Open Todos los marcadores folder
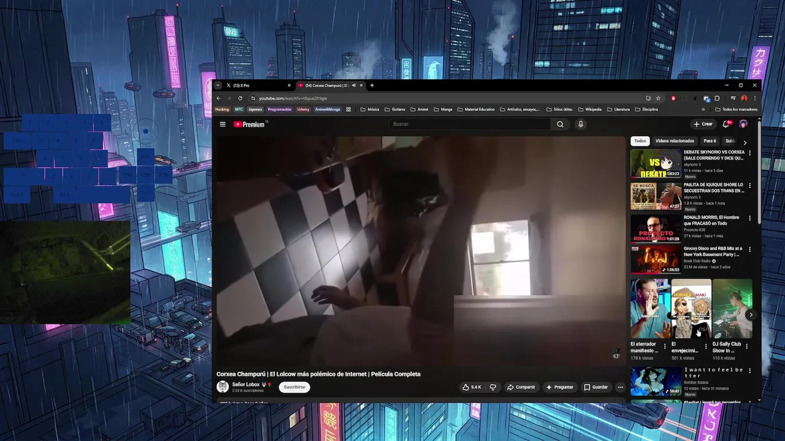785x441 pixels. 736,110
